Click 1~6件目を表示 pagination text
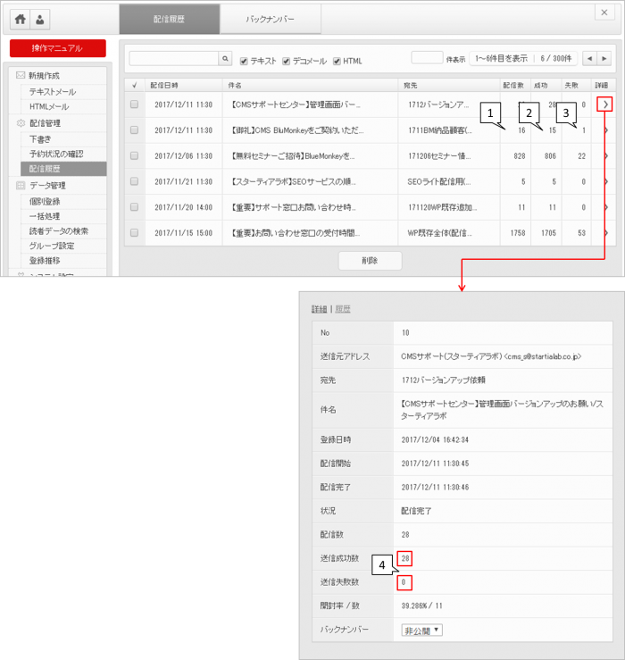The width and height of the screenshot is (625, 660). (501, 59)
